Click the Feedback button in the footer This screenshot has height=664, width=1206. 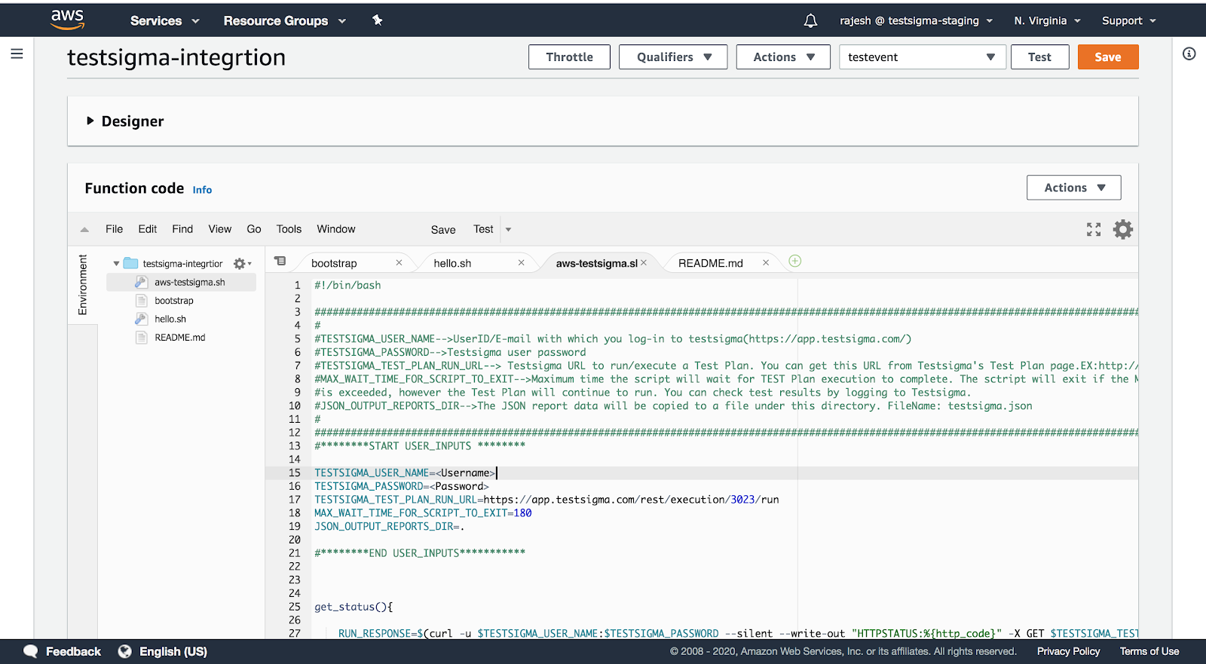pyautogui.click(x=63, y=651)
